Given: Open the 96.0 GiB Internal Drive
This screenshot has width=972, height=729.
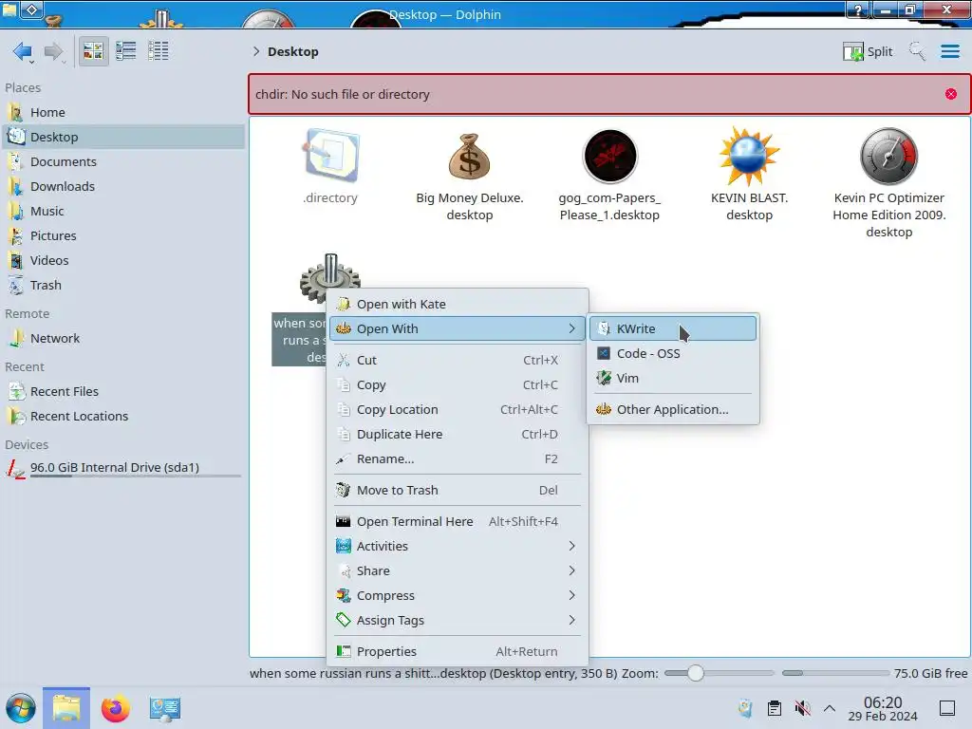Looking at the screenshot, I should (x=124, y=468).
